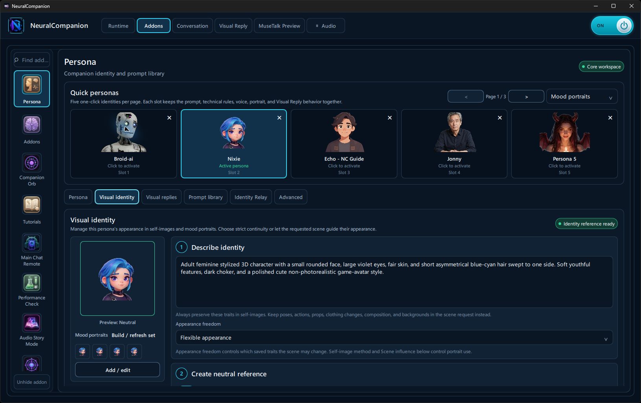This screenshot has width=641, height=403.
Task: Click into the Describe identity text box
Action: pyautogui.click(x=394, y=282)
